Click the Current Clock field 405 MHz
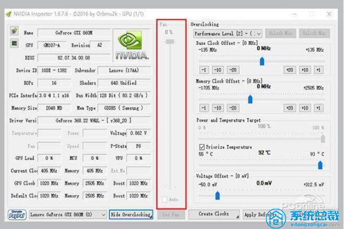Image resolution: width=344 pixels, height=229 pixels. pos(49,171)
